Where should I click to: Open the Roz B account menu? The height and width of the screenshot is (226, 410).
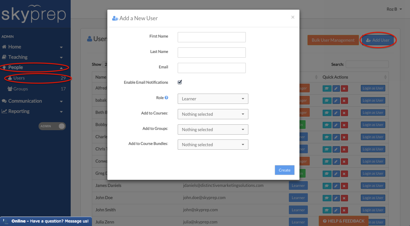394,9
